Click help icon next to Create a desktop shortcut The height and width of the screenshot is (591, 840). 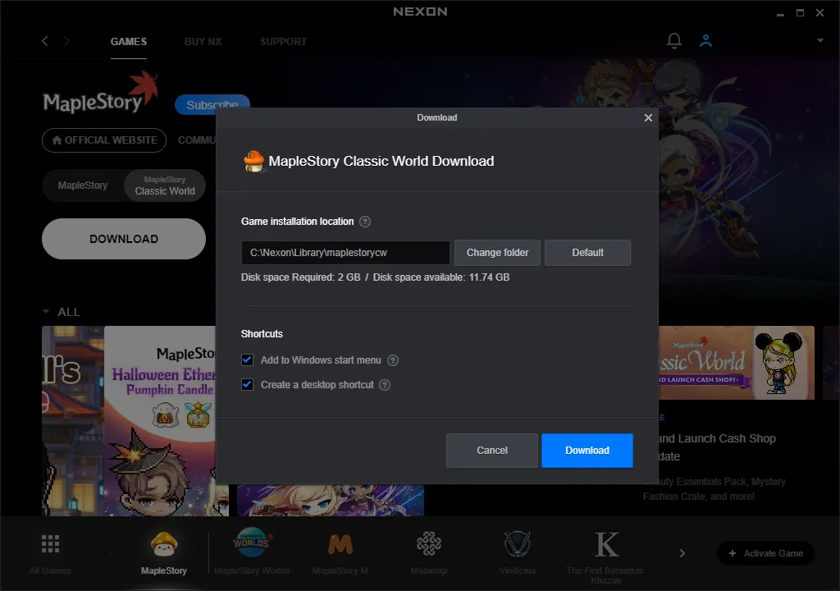[385, 385]
